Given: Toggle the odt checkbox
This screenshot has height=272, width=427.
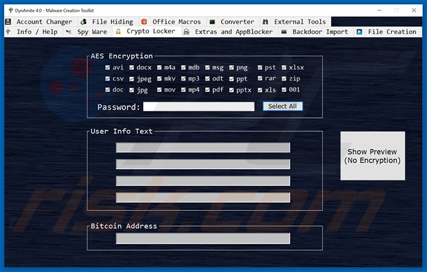Looking at the screenshot, I should [x=208, y=78].
